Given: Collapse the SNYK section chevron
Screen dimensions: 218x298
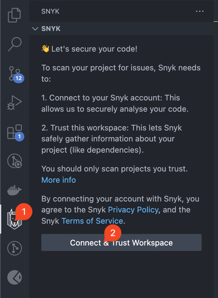Looking at the screenshot, I should tap(36, 29).
